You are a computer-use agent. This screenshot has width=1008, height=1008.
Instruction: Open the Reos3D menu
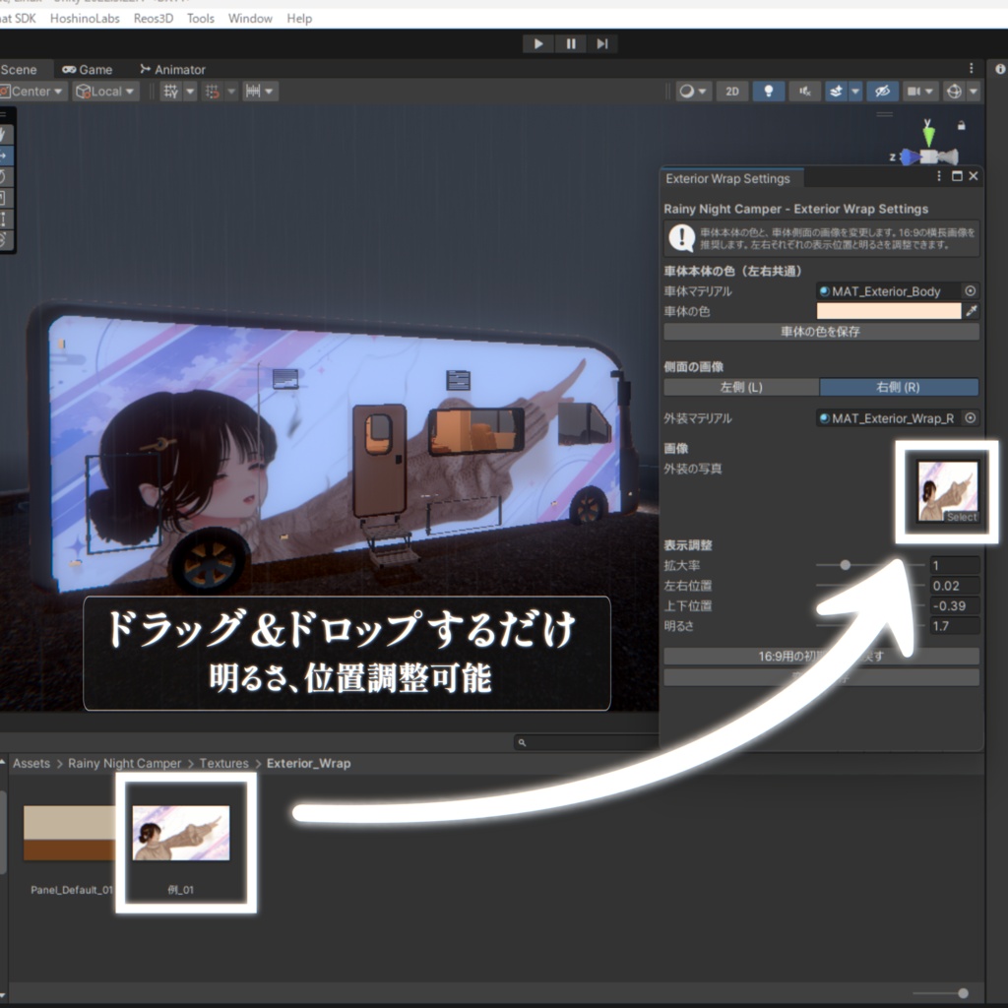point(154,19)
